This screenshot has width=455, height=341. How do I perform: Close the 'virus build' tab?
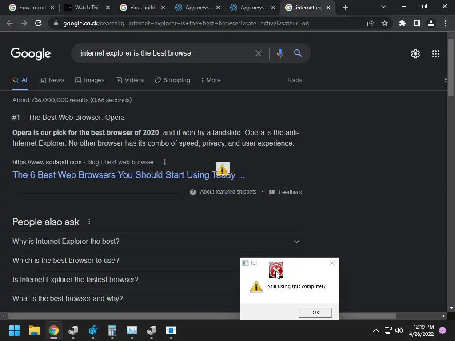(163, 8)
